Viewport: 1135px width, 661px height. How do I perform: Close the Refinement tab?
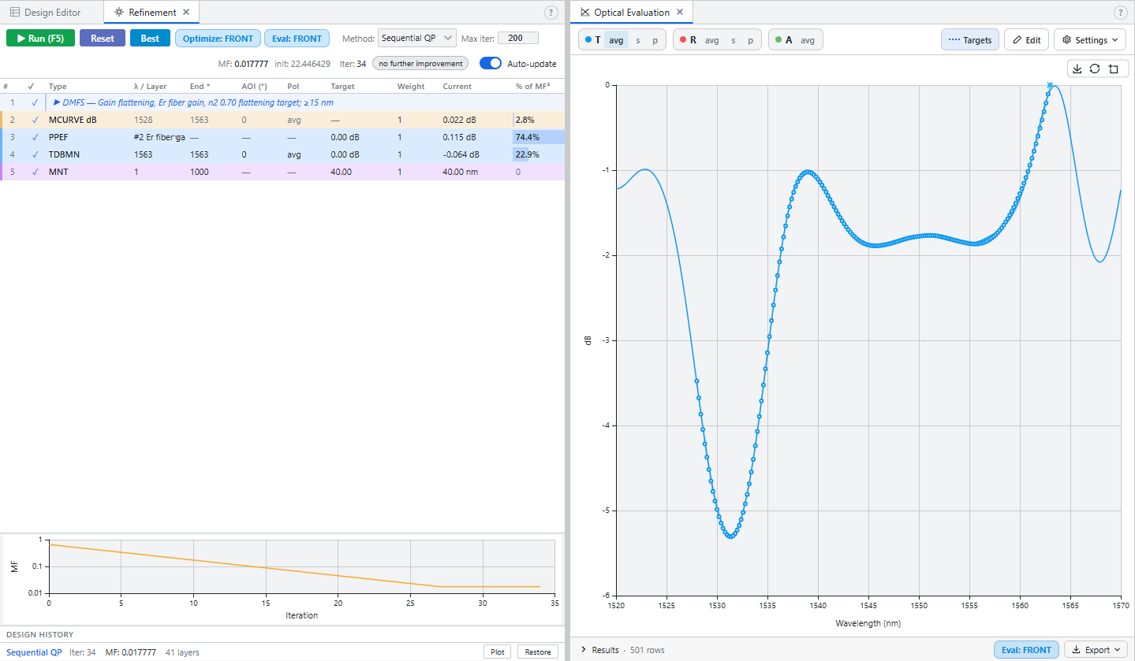[x=186, y=13]
